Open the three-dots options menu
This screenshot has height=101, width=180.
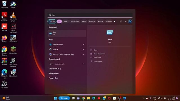[x=125, y=21]
